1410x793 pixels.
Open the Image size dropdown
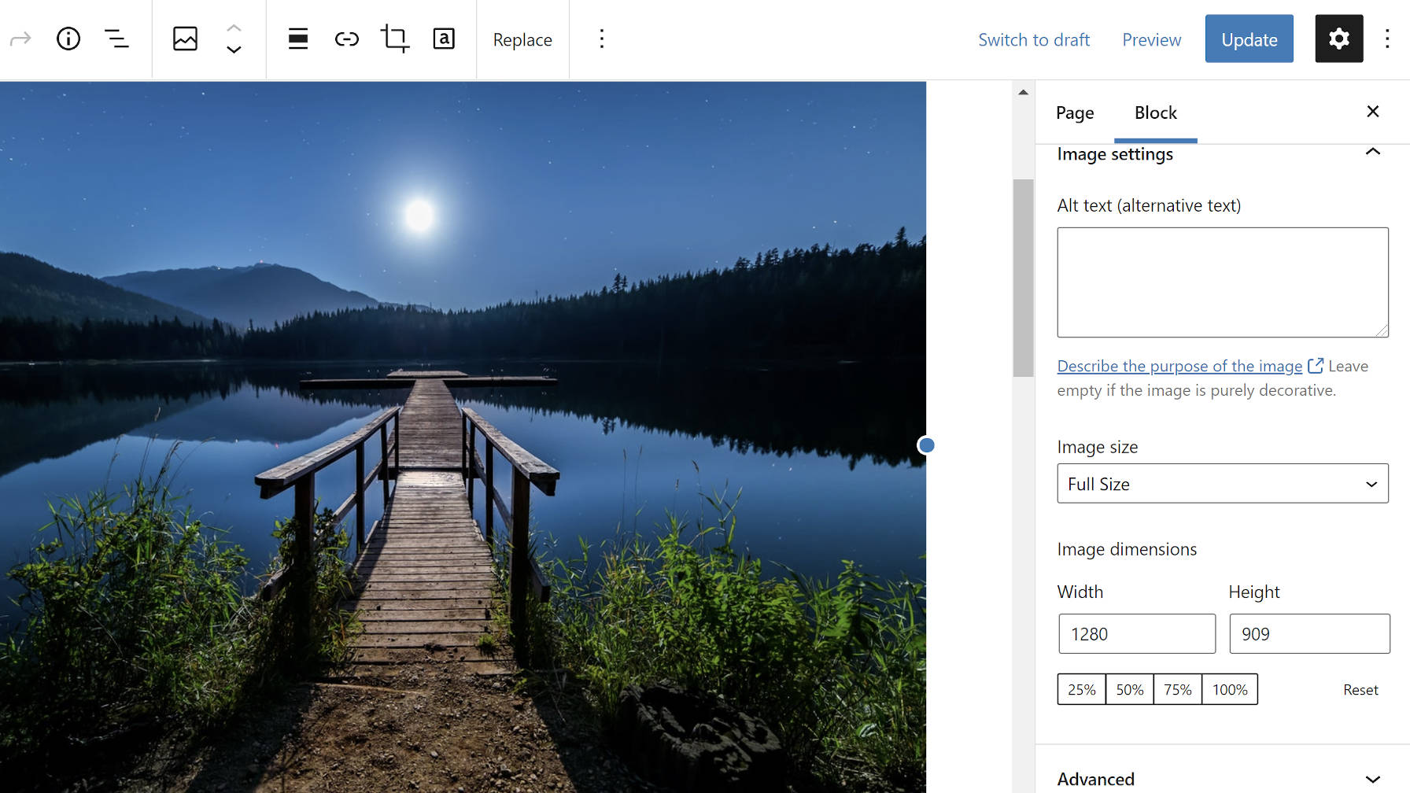point(1223,484)
